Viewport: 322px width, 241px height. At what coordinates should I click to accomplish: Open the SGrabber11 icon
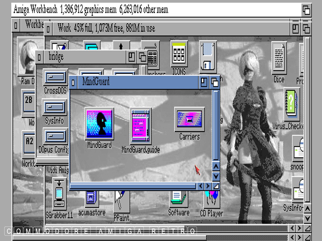59,193
